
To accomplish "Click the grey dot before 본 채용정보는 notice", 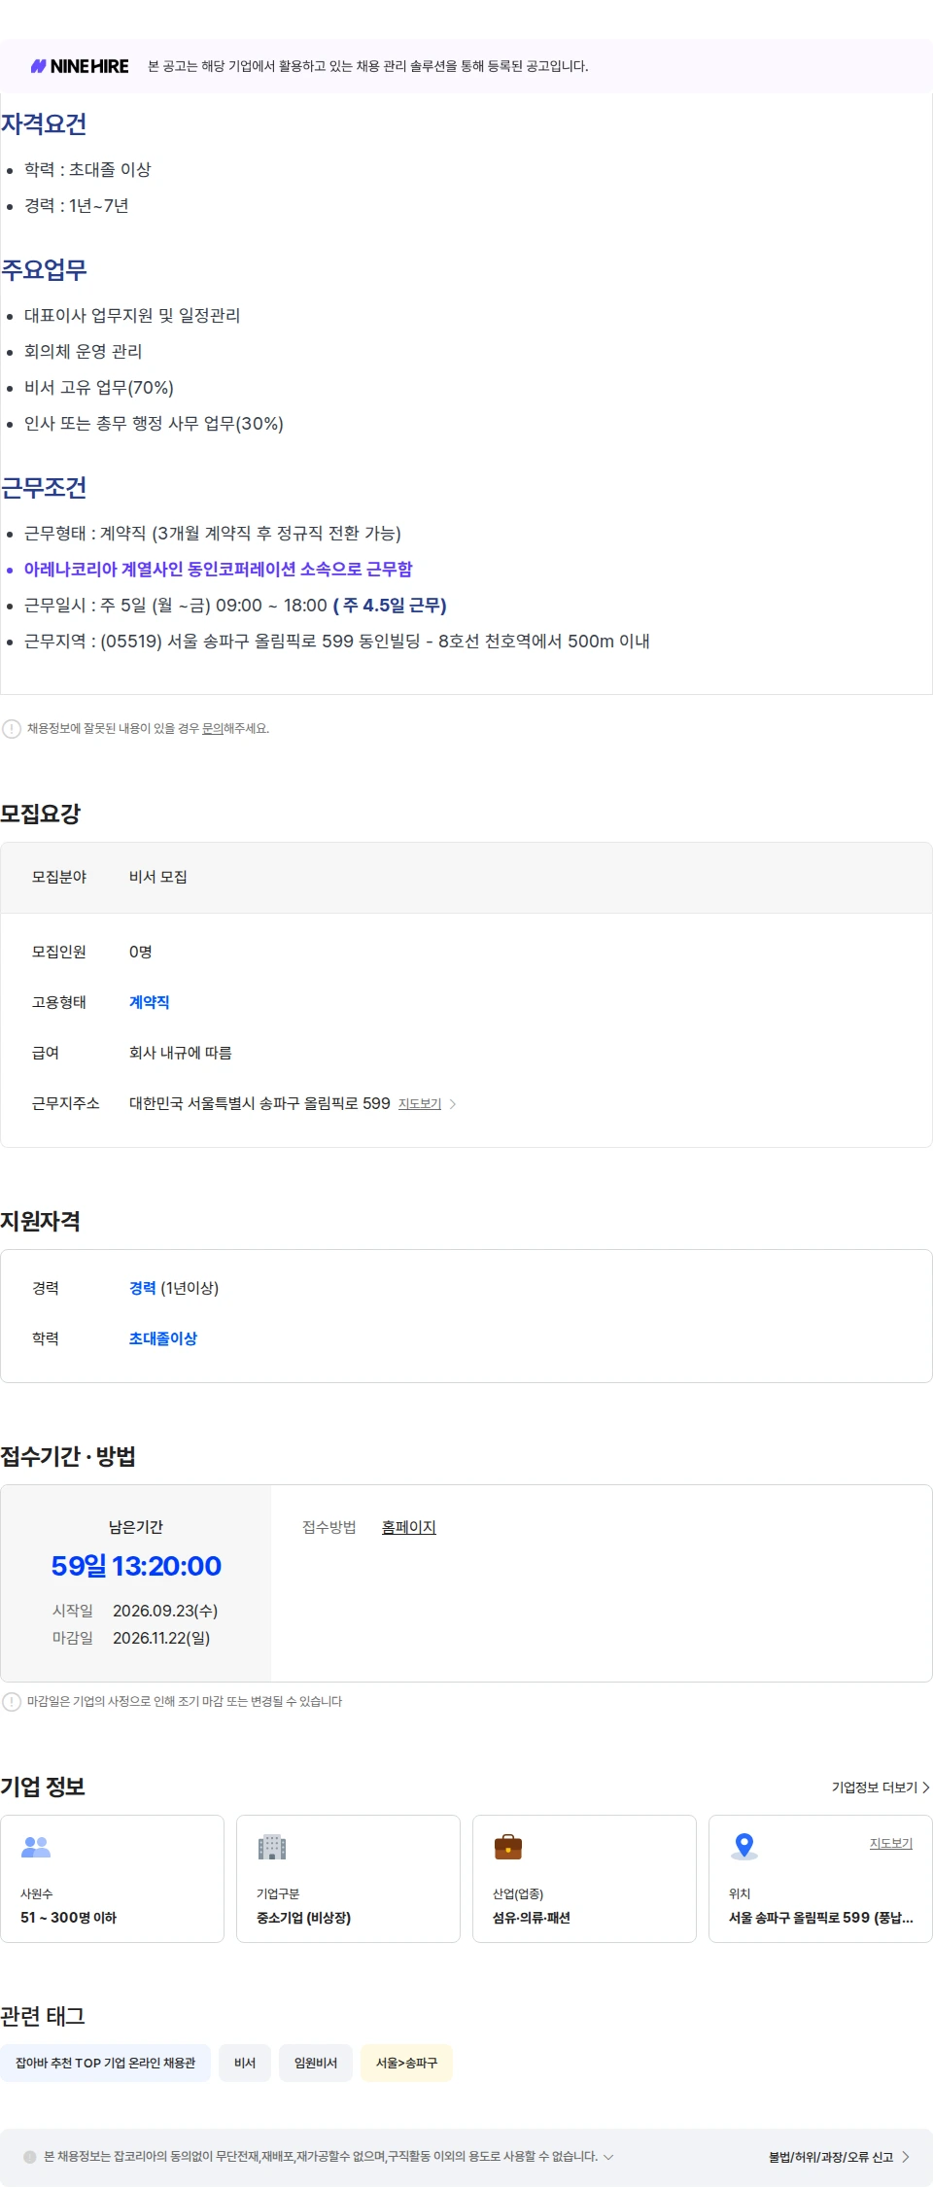I will (30, 2157).
